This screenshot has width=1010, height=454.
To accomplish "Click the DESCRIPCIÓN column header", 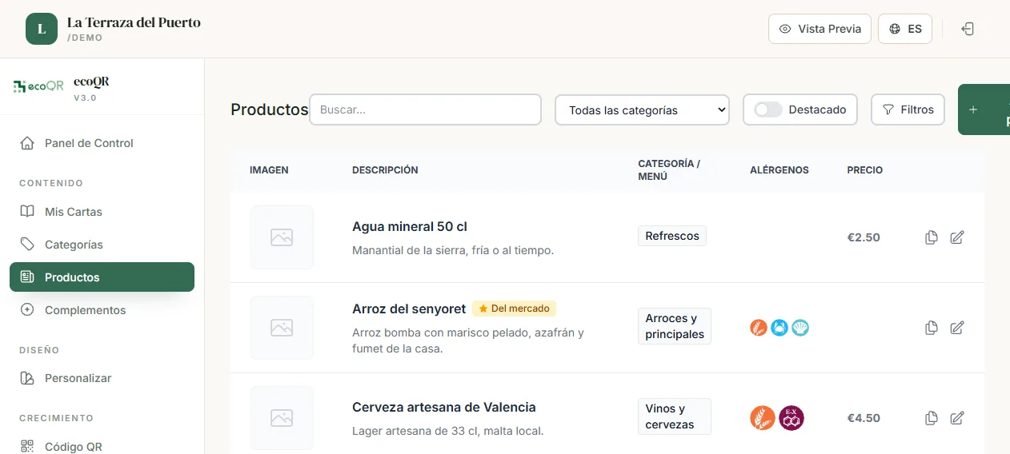I will coord(385,170).
